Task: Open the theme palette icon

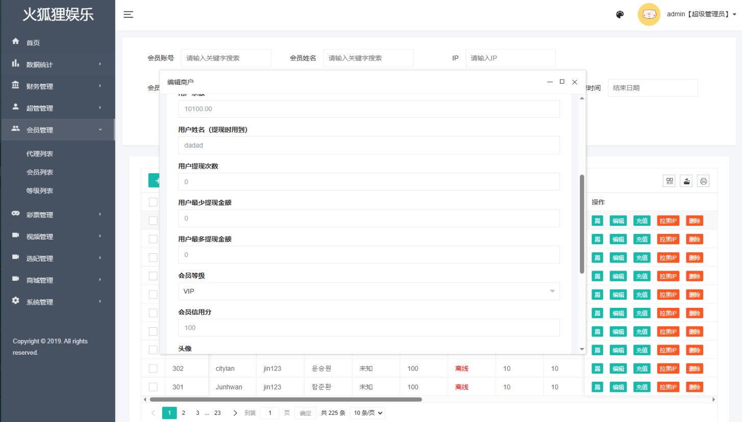Action: tap(620, 15)
